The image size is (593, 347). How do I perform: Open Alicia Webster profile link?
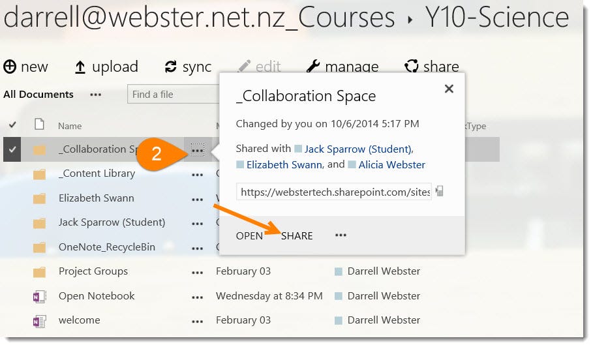click(x=391, y=165)
